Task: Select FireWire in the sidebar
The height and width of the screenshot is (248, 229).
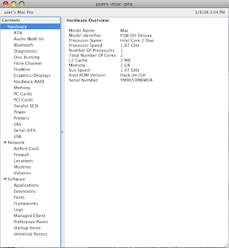Action: click(x=22, y=69)
